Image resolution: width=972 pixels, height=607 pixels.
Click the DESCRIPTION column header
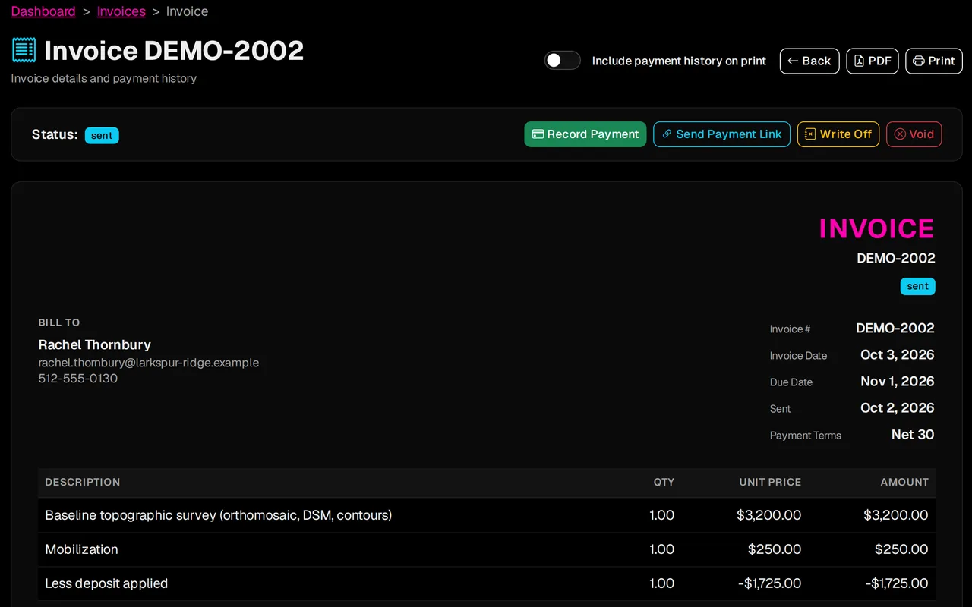point(83,482)
